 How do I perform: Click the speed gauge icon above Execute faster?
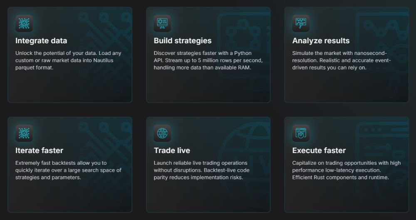(301, 133)
